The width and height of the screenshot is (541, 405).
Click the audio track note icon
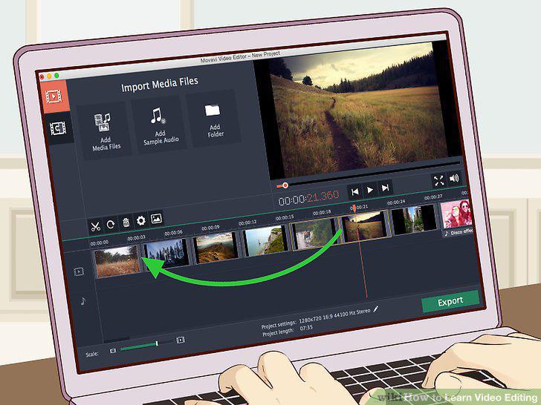click(x=83, y=301)
